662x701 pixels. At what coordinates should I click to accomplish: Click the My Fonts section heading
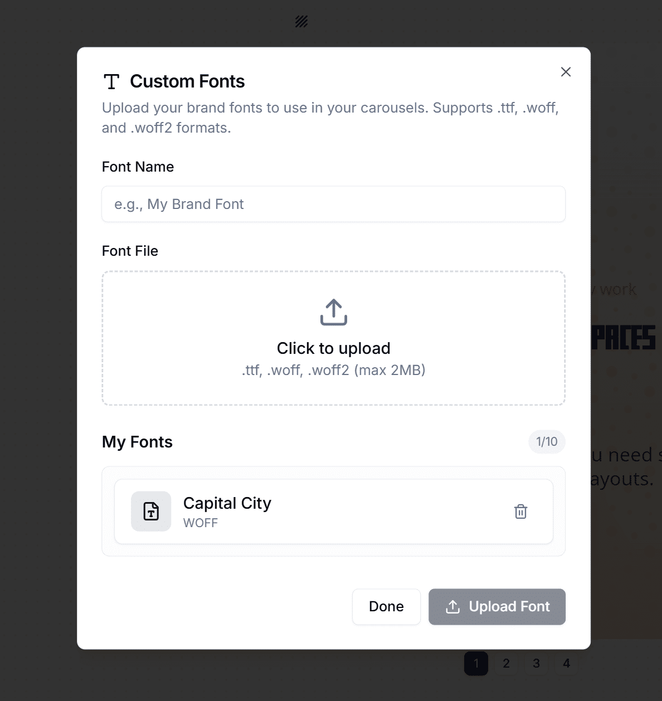pos(137,442)
